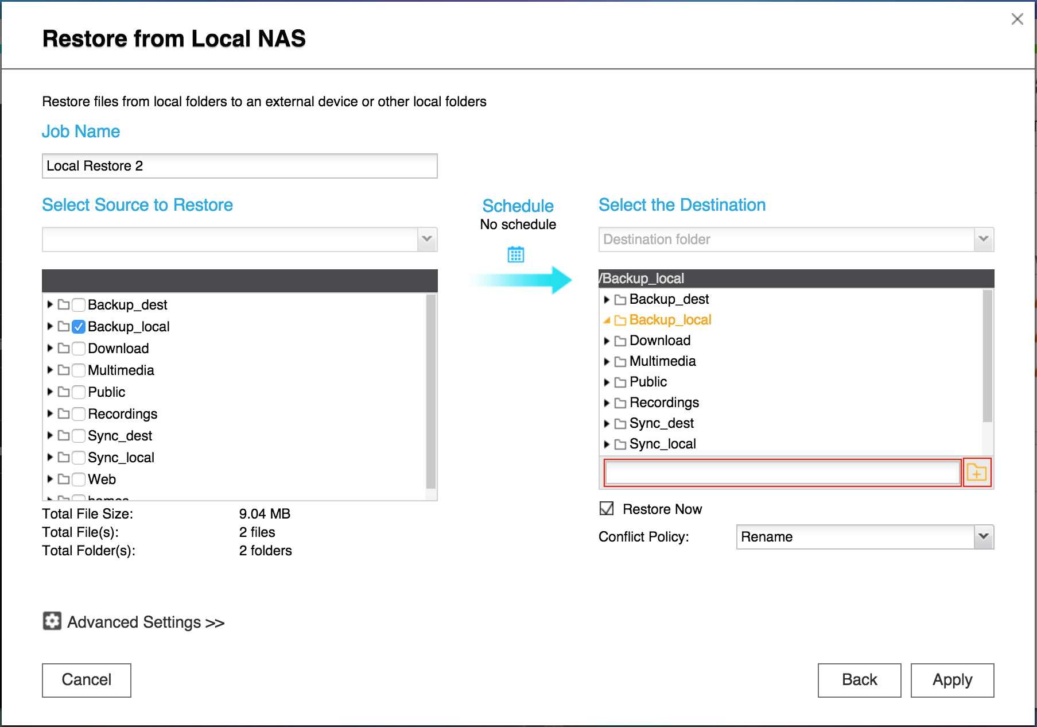Screen dimensions: 1037x727
Task: Click the destination tree vertical scrollbar
Action: (987, 356)
